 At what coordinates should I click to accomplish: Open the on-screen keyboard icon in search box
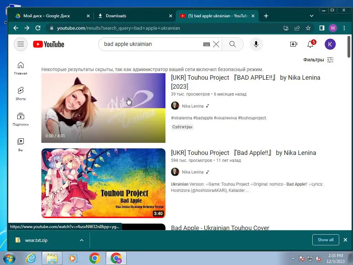point(206,44)
